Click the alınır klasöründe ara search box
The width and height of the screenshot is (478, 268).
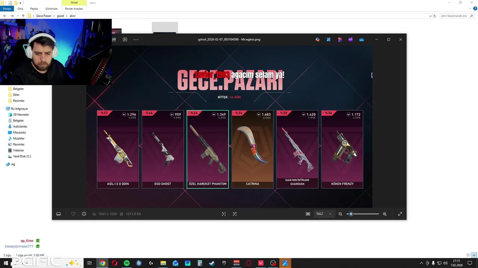[457, 16]
